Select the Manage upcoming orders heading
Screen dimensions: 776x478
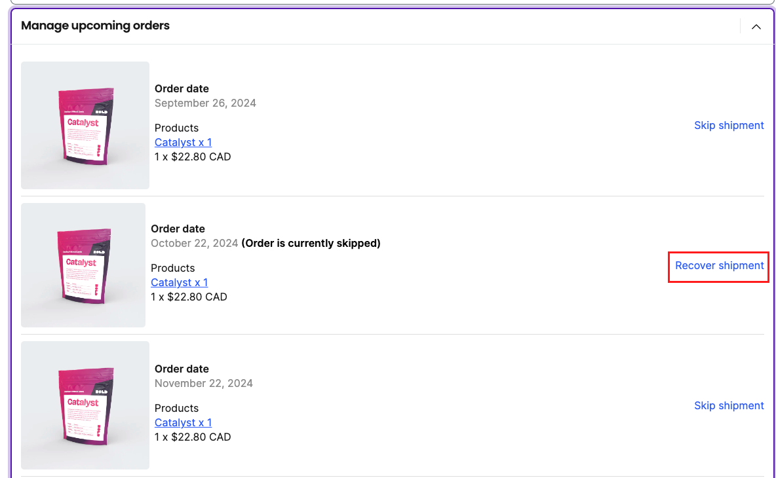coord(95,26)
